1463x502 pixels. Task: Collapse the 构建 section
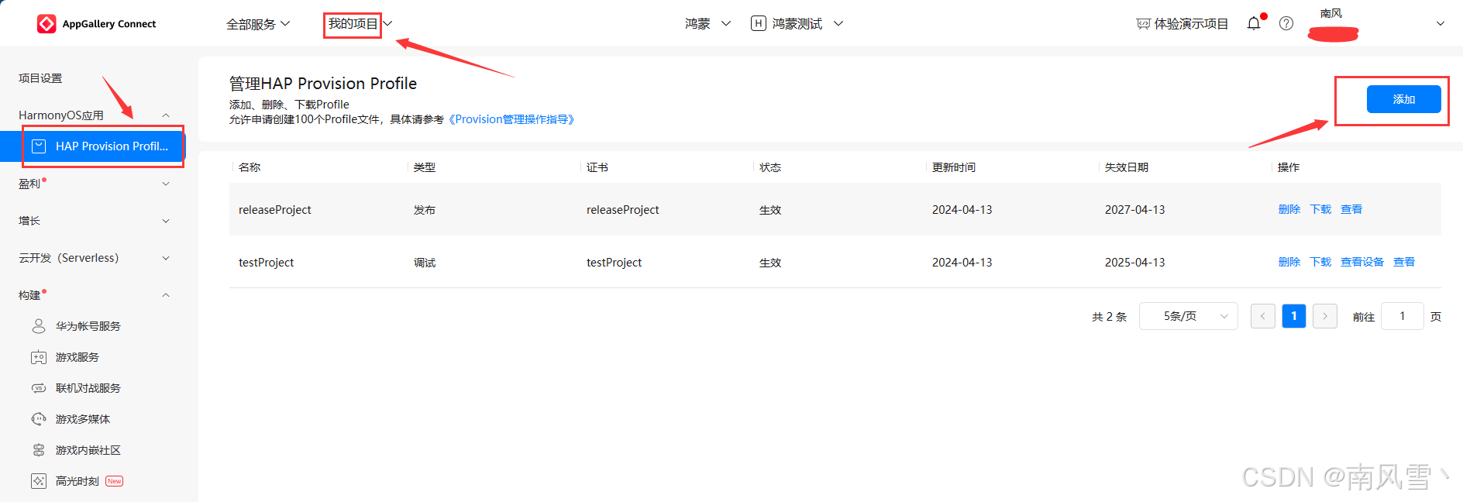click(166, 295)
